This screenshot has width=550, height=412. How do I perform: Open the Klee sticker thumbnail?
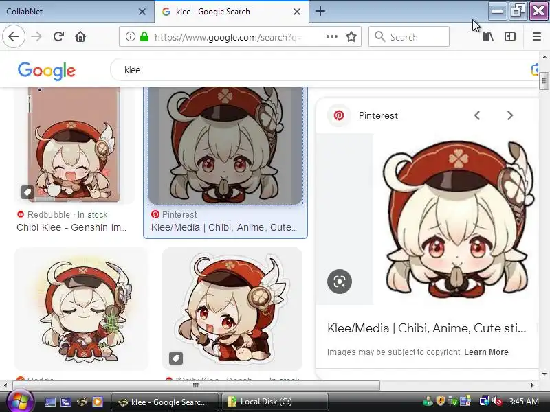(x=232, y=309)
